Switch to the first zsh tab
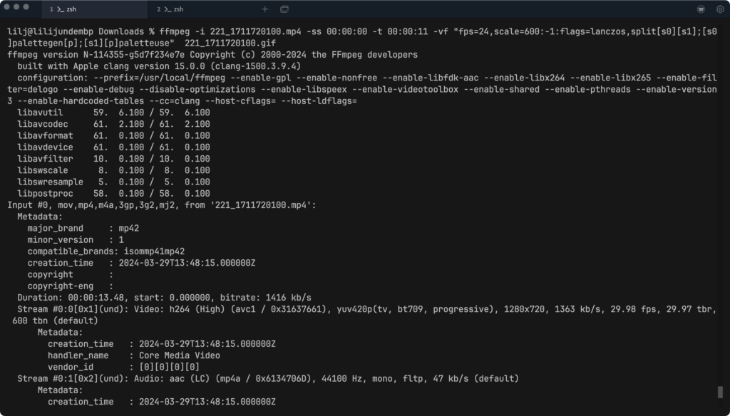The height and width of the screenshot is (416, 730). coord(95,9)
